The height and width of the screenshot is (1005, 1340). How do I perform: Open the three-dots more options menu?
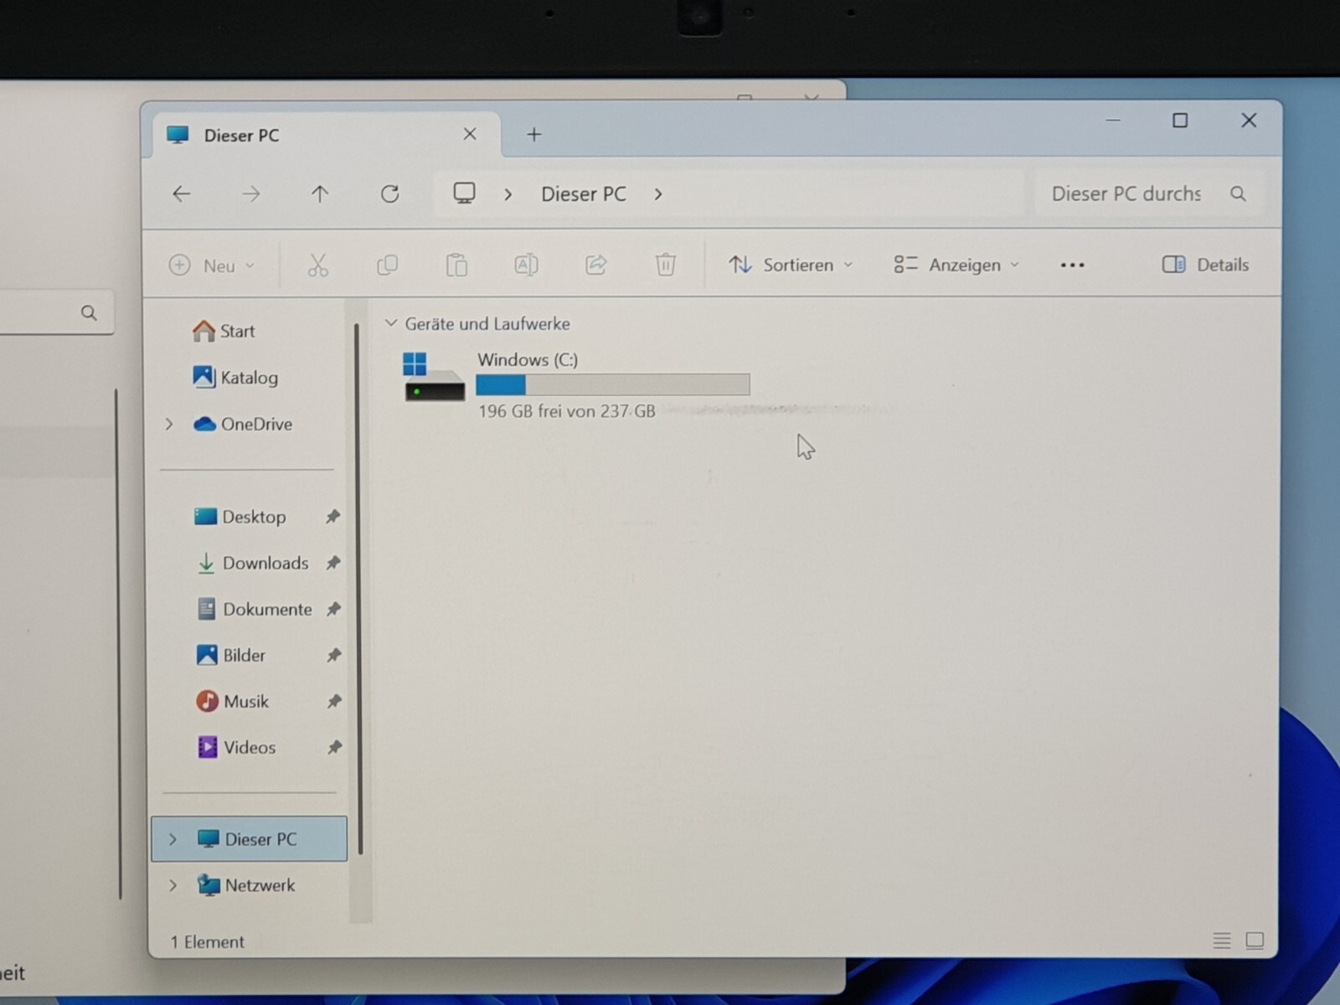(1072, 265)
